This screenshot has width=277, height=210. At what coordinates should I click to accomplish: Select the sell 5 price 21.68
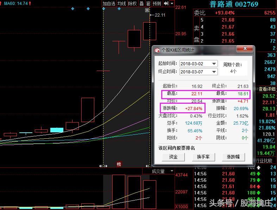coord(228,20)
